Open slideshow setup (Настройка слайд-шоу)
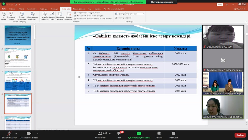The width and height of the screenshot is (248, 140). (45, 16)
